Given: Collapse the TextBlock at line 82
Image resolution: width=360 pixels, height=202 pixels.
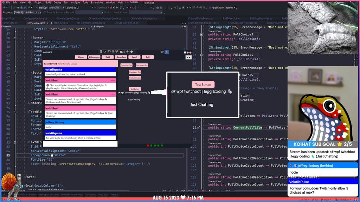Looking at the screenshot, I should pyautogui.click(x=15, y=142).
